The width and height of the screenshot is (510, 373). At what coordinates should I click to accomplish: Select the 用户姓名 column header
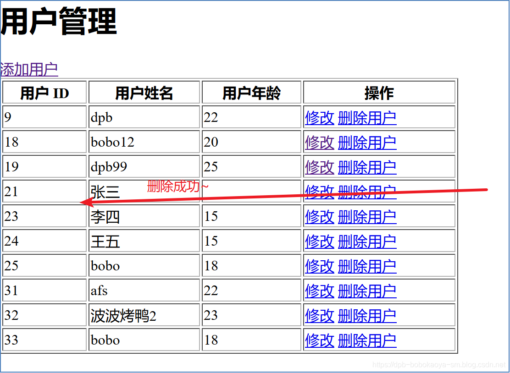(x=144, y=92)
